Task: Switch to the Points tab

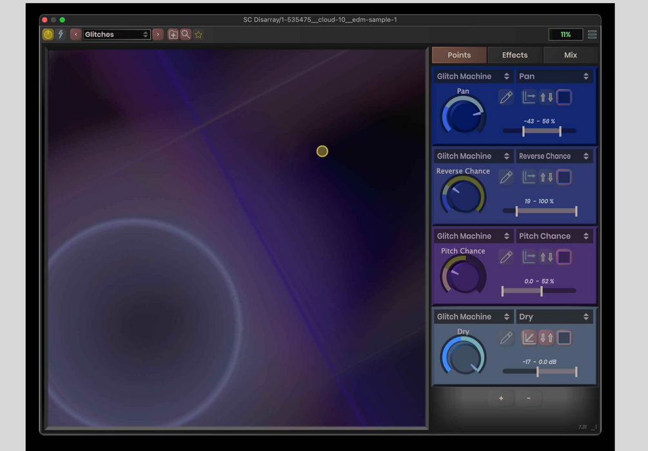Action: (x=459, y=55)
